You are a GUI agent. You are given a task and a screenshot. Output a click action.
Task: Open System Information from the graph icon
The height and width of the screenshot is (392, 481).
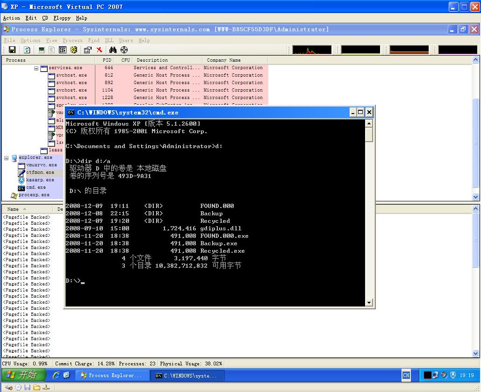[42, 50]
